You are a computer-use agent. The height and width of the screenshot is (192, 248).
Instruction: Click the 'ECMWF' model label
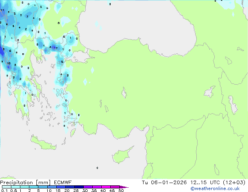(x=63, y=183)
